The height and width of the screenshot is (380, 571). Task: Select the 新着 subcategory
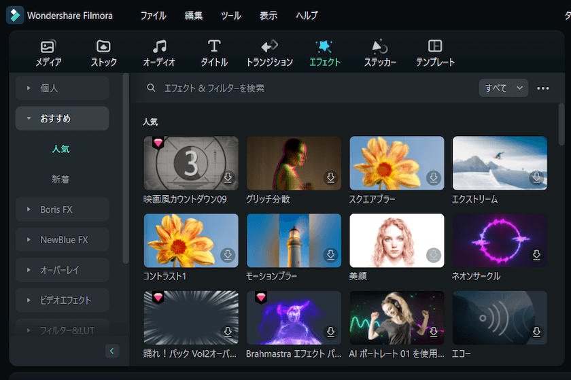click(60, 179)
